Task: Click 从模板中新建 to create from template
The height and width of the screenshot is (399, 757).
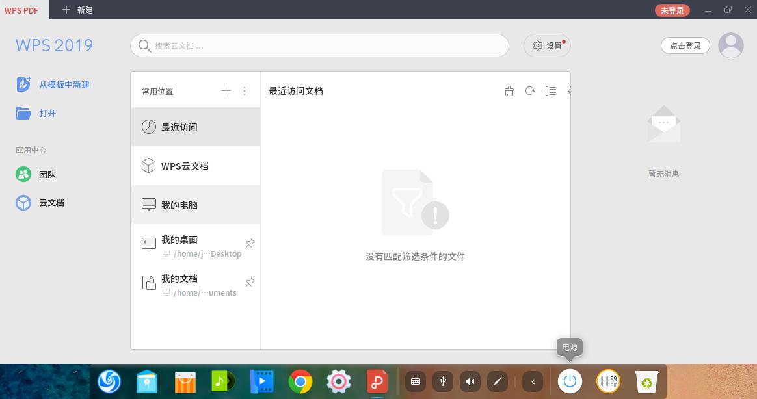Action: (x=64, y=84)
